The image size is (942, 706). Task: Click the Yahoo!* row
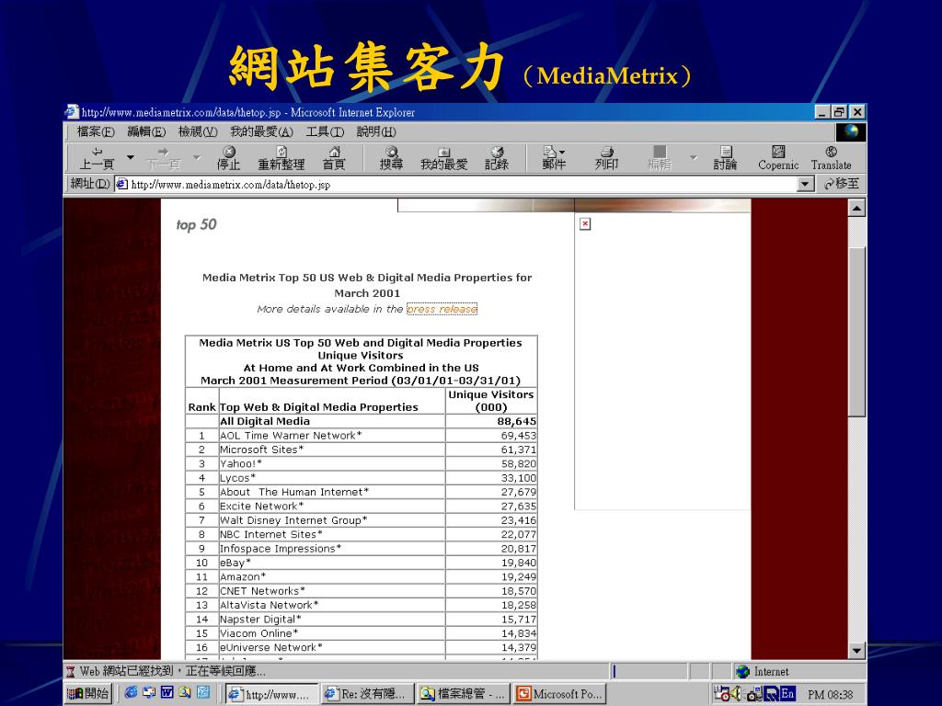tap(361, 463)
